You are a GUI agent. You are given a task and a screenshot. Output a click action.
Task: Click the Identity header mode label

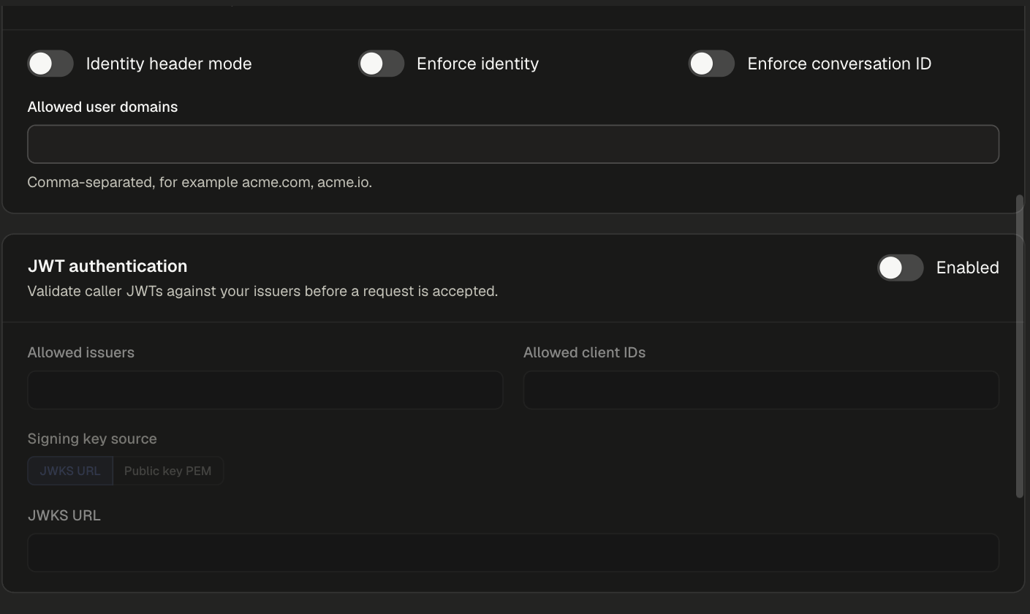[169, 64]
